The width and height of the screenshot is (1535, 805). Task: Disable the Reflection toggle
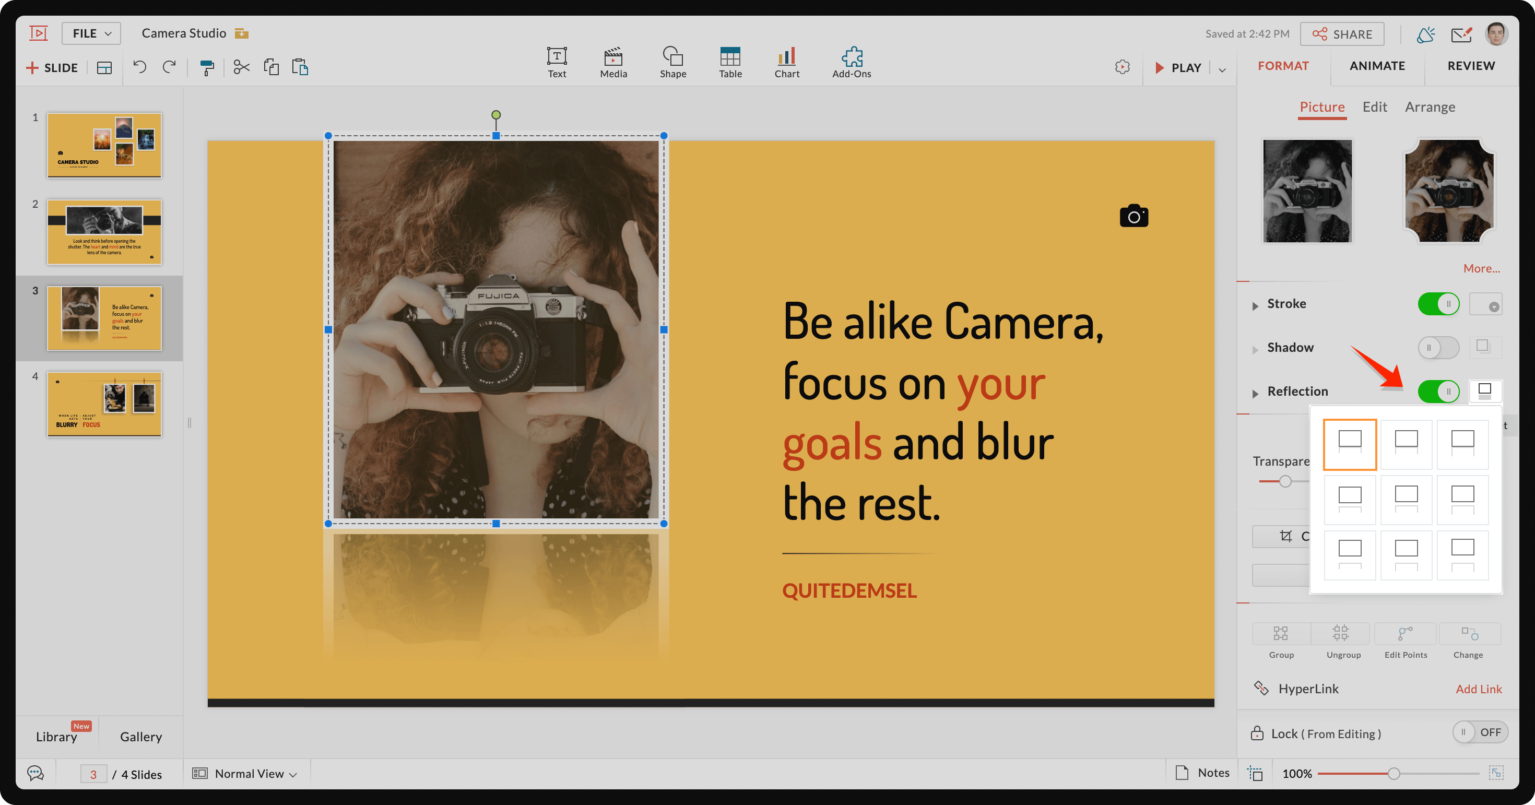click(1438, 392)
